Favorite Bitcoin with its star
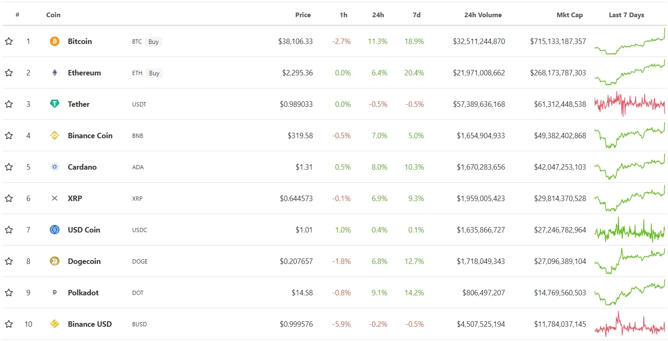The width and height of the screenshot is (668, 341). (x=9, y=41)
